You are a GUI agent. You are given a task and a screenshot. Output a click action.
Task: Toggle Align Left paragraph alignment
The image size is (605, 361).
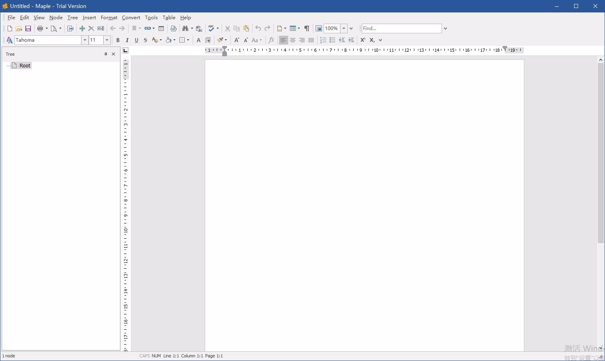[283, 40]
